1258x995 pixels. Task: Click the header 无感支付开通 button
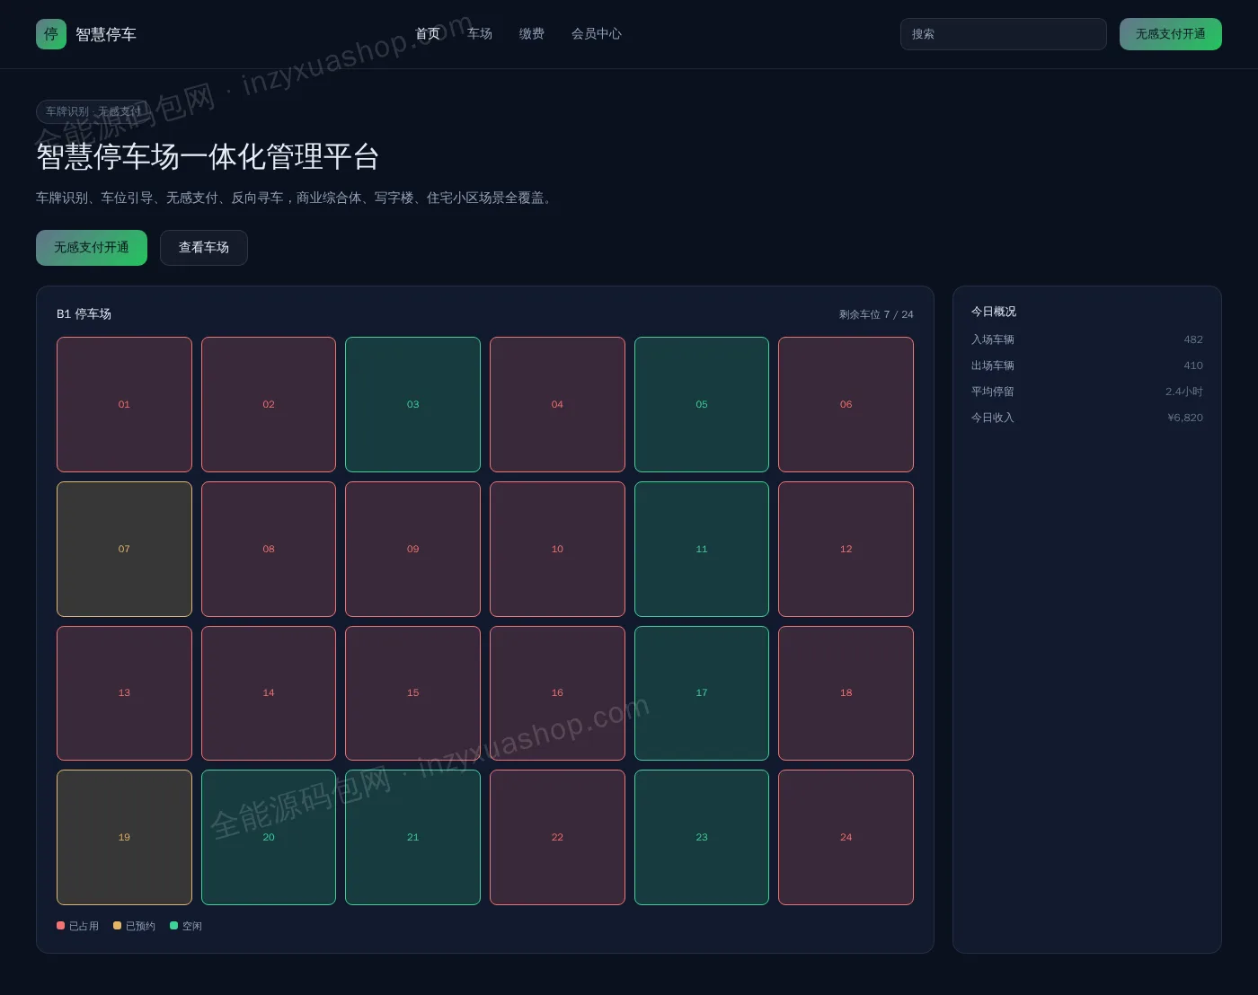[1171, 34]
